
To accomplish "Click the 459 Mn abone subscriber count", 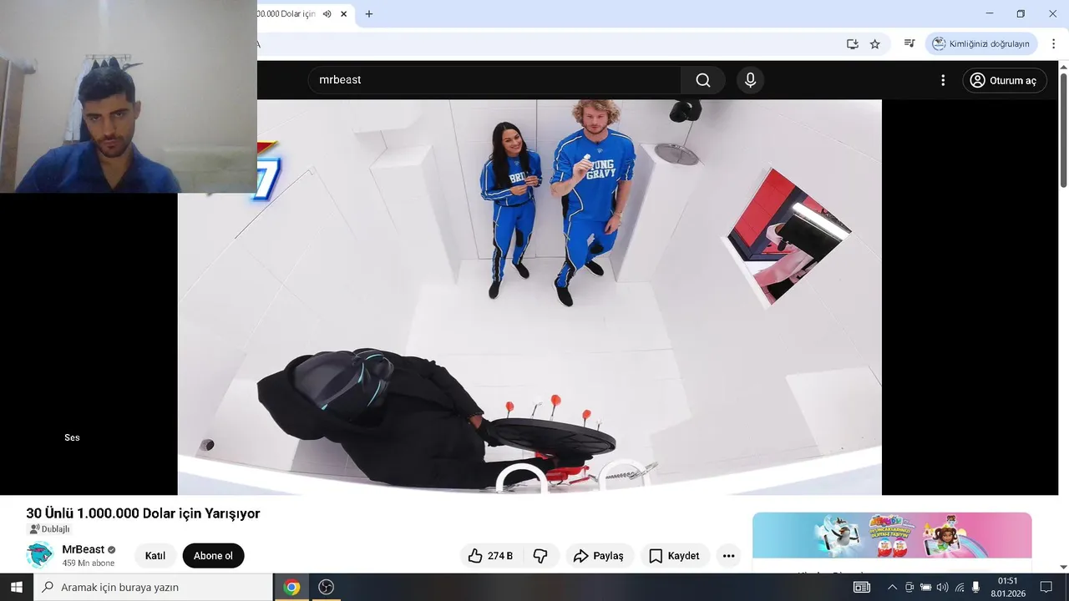I will pyautogui.click(x=89, y=563).
